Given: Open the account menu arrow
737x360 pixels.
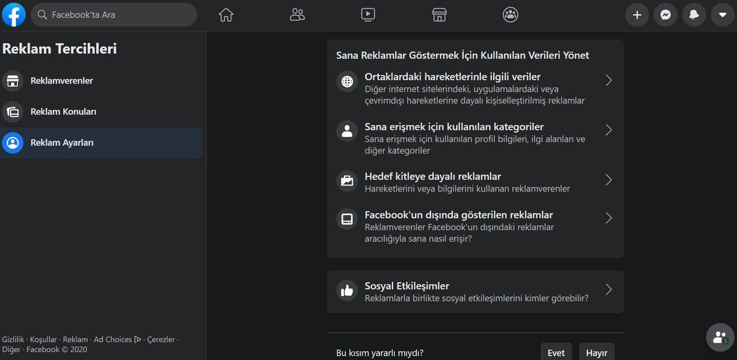Looking at the screenshot, I should pos(722,14).
